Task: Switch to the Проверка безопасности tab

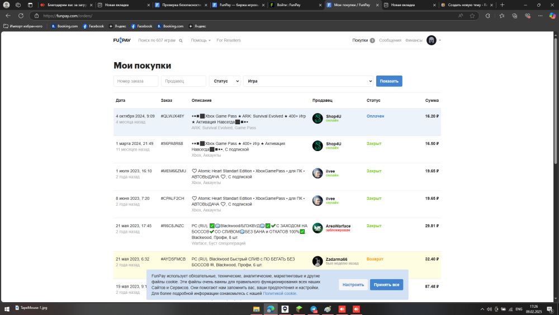Action: click(x=182, y=5)
